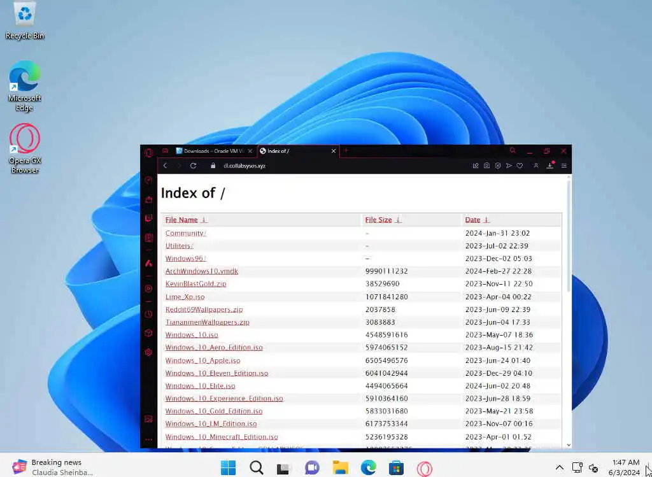Sort by the File Size column header
652x477 pixels.
pyautogui.click(x=378, y=220)
